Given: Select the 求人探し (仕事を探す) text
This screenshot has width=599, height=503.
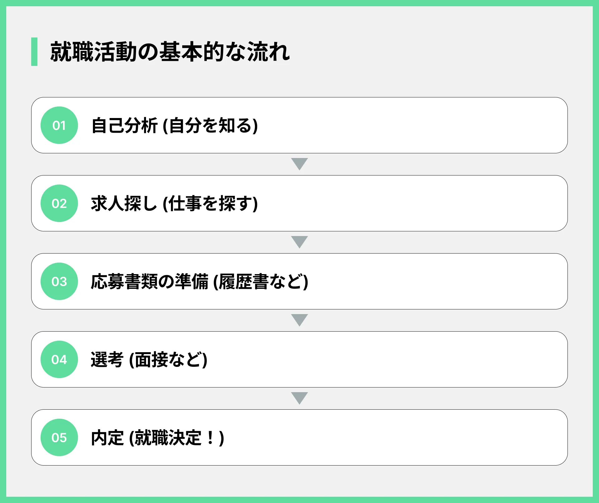Looking at the screenshot, I should click(x=174, y=204).
